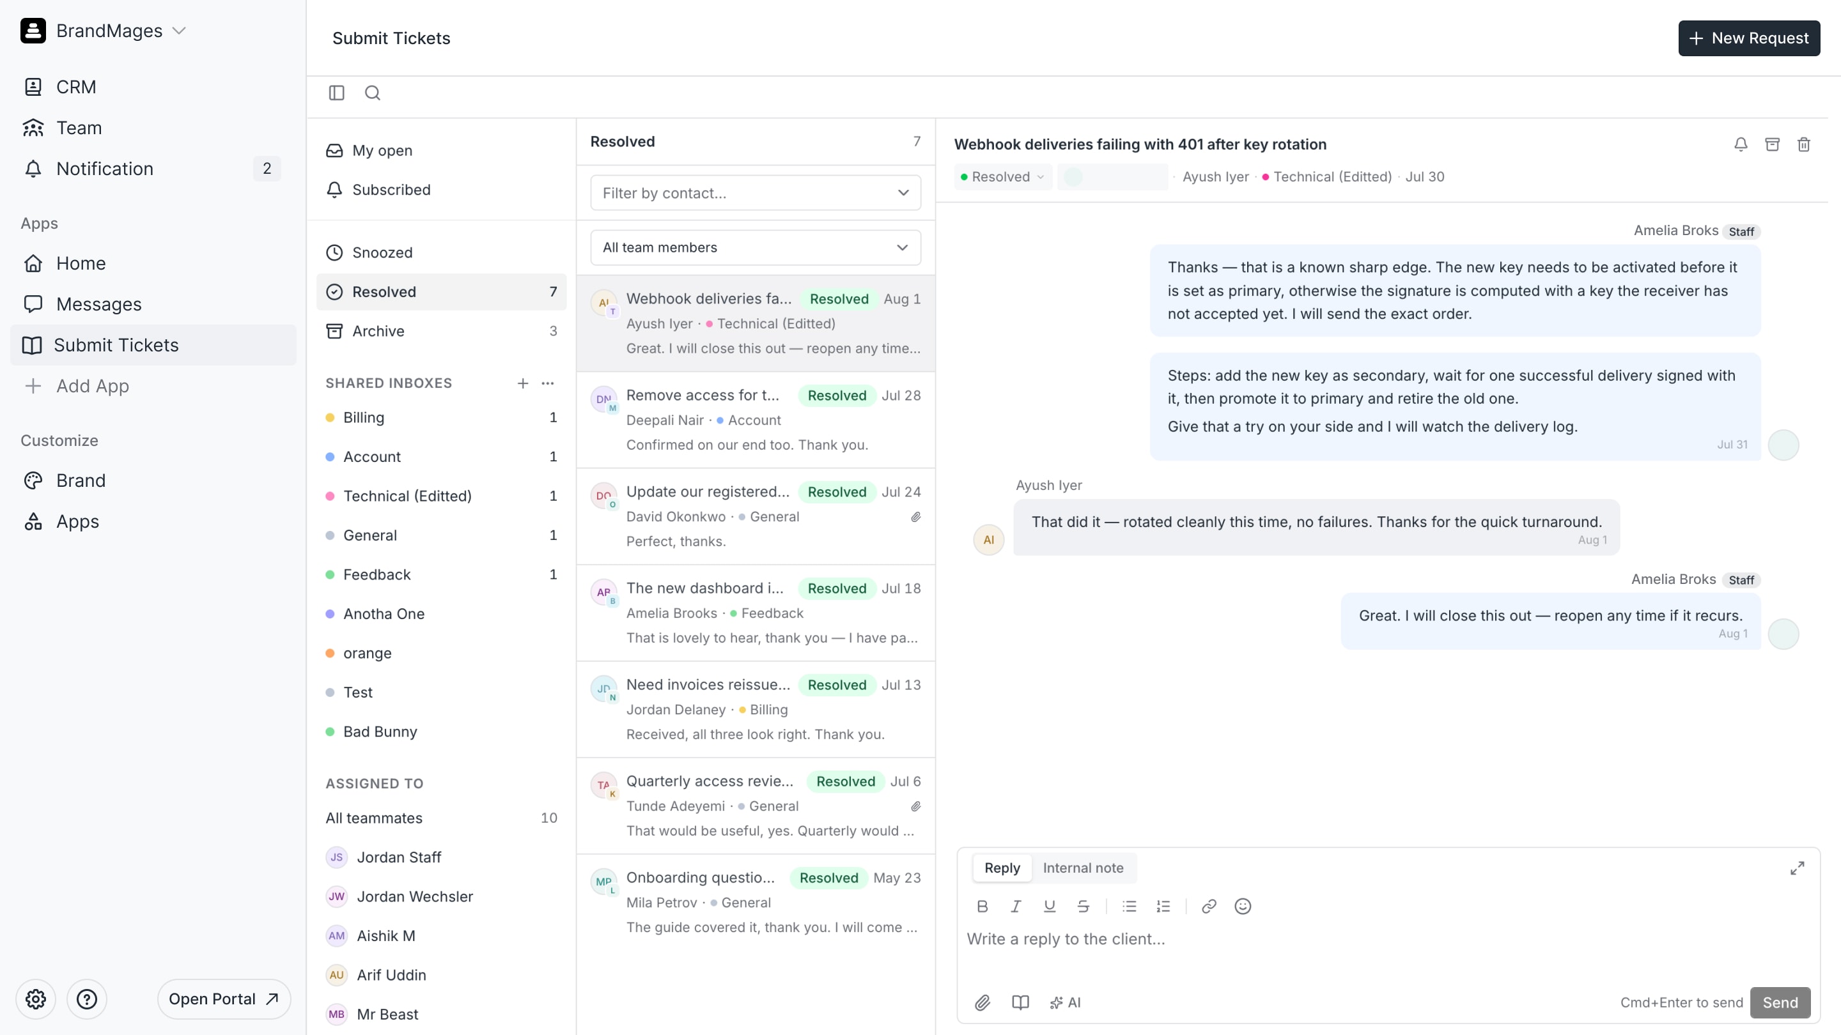Viewport: 1841px width, 1035px height.
Task: Click the AI assist button
Action: pyautogui.click(x=1066, y=1003)
